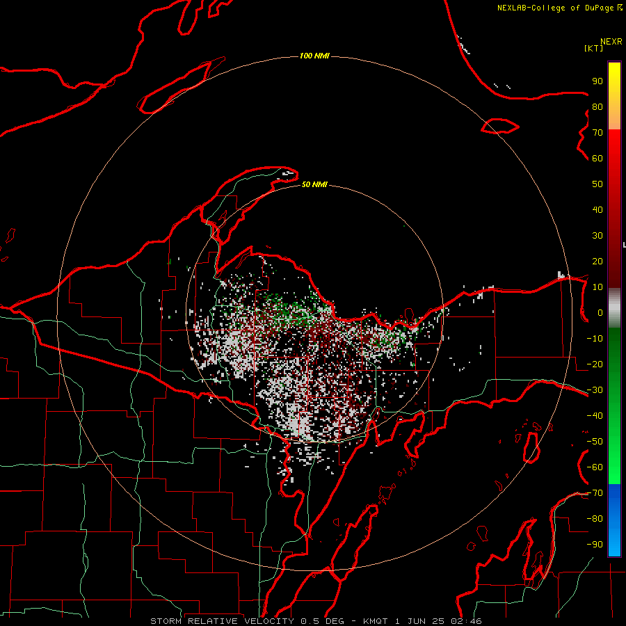Click the 80 value on the velocity scale
The width and height of the screenshot is (626, 626).
pos(597,106)
